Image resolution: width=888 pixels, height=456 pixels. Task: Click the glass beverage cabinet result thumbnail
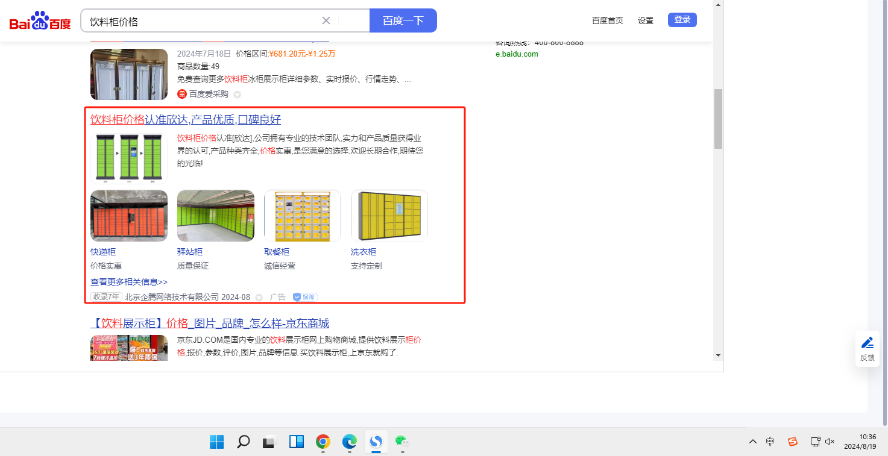pyautogui.click(x=129, y=74)
